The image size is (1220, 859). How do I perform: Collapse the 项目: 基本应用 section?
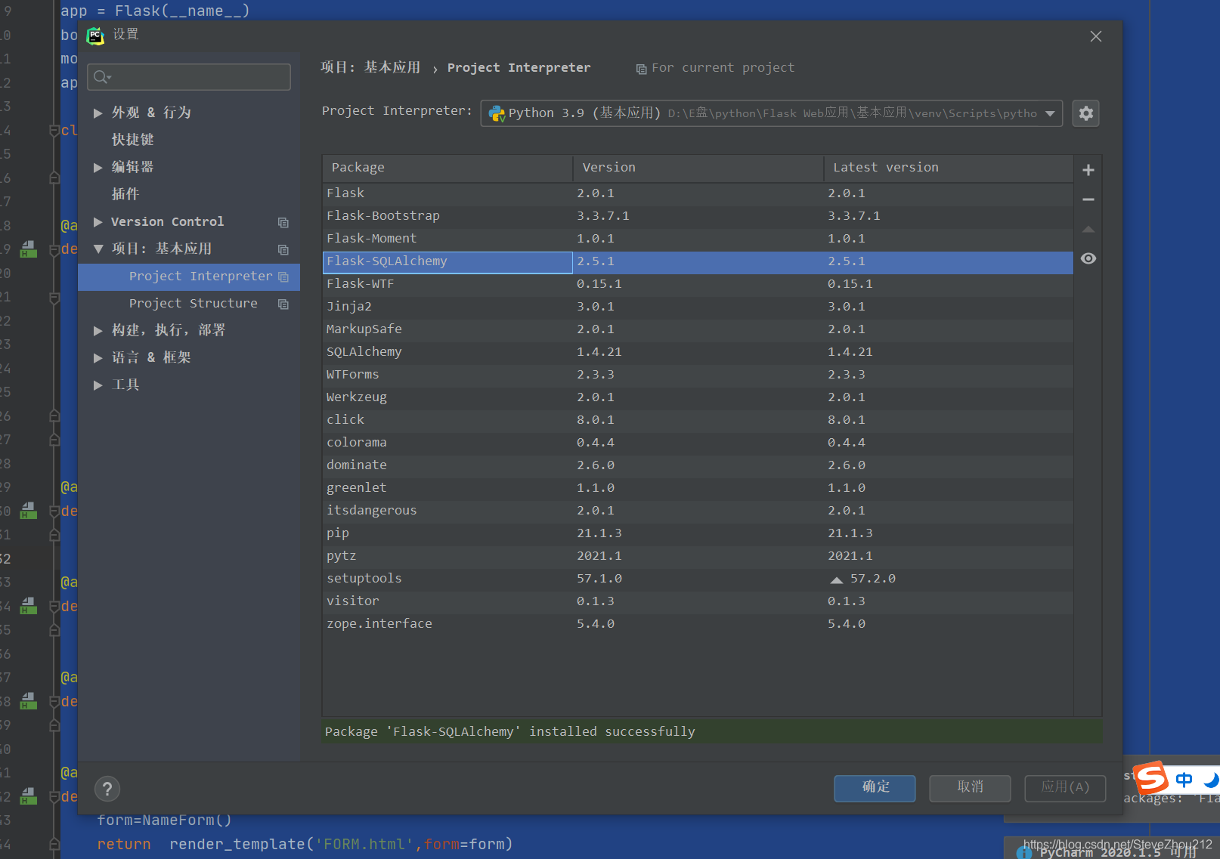point(98,249)
